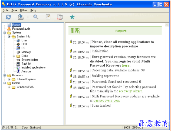Open the save dropdown arrow in toolbar
This screenshot has width=171, height=132.
pyautogui.click(x=28, y=17)
